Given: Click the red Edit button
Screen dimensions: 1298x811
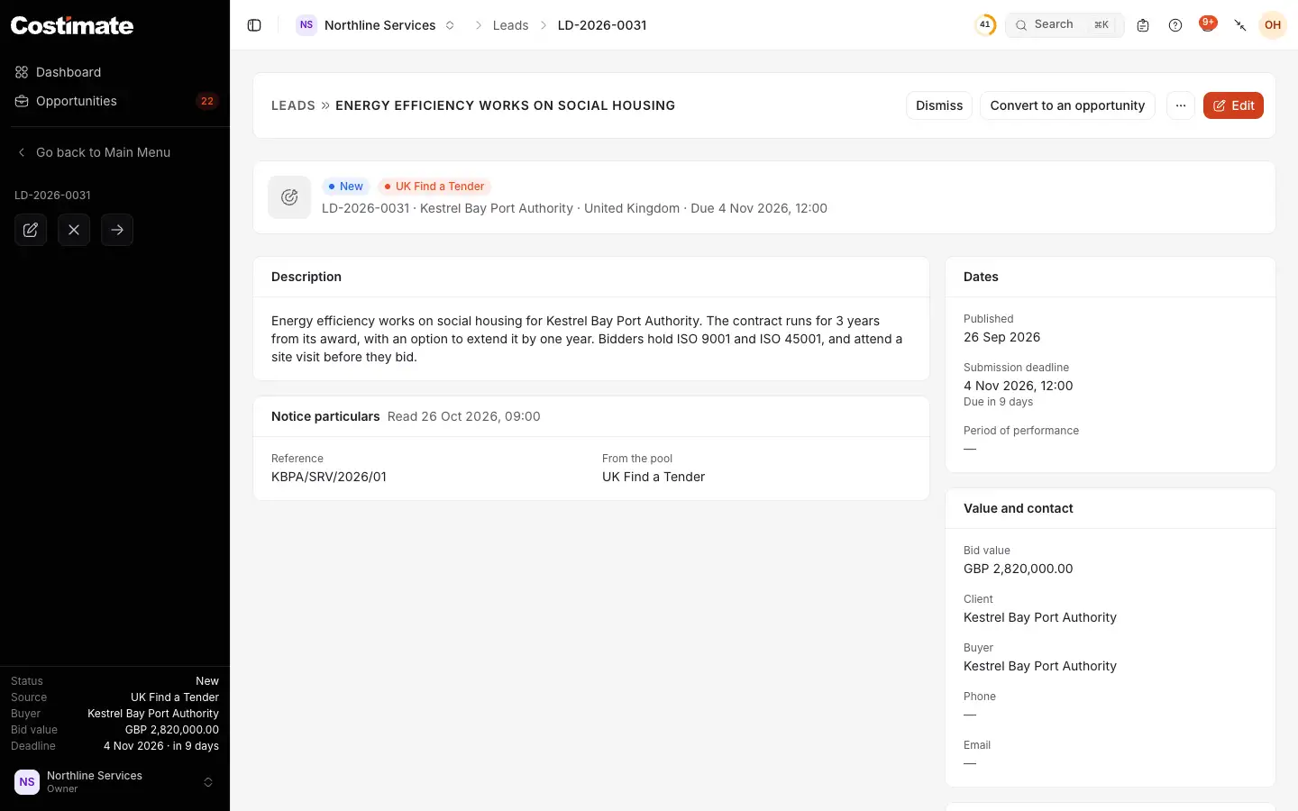Looking at the screenshot, I should pos(1233,105).
